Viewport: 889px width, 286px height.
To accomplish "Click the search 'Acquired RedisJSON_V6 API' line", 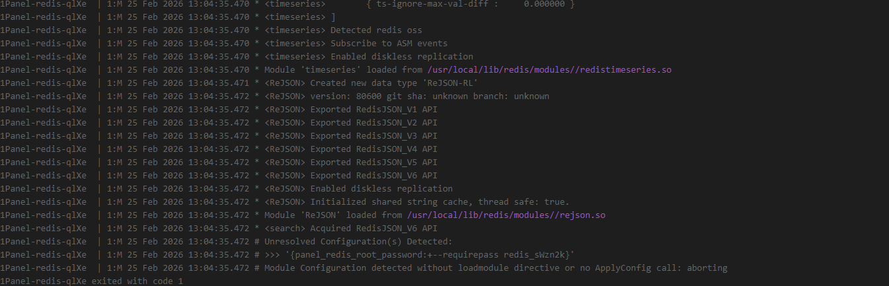I will tap(373, 229).
